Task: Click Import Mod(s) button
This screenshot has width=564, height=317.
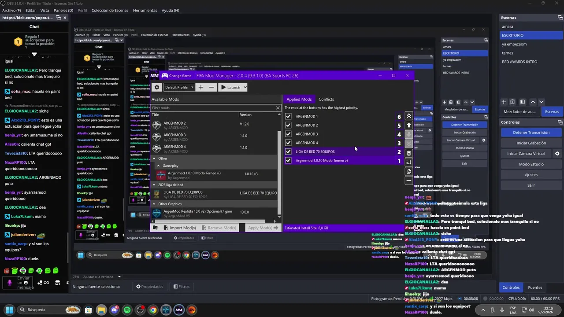Action: click(179, 228)
